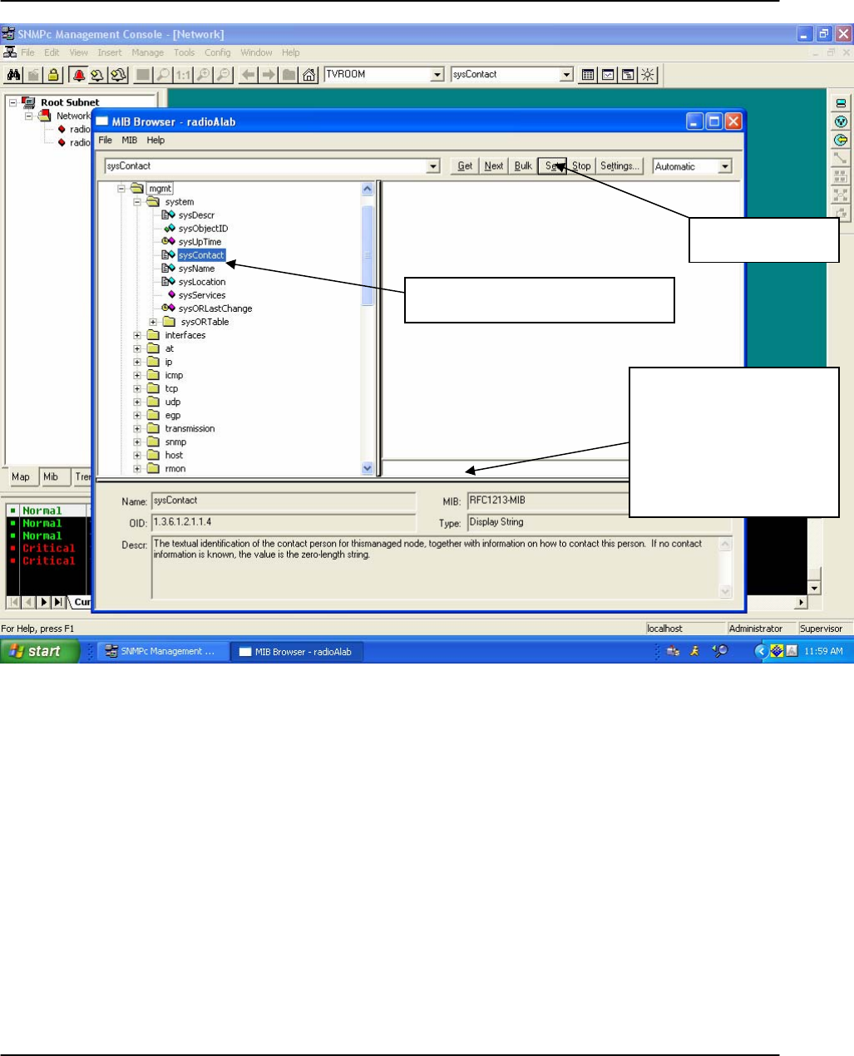This screenshot has height=1056, width=854.
Task: Click the second icon in right edit palette
Action: click(x=841, y=121)
